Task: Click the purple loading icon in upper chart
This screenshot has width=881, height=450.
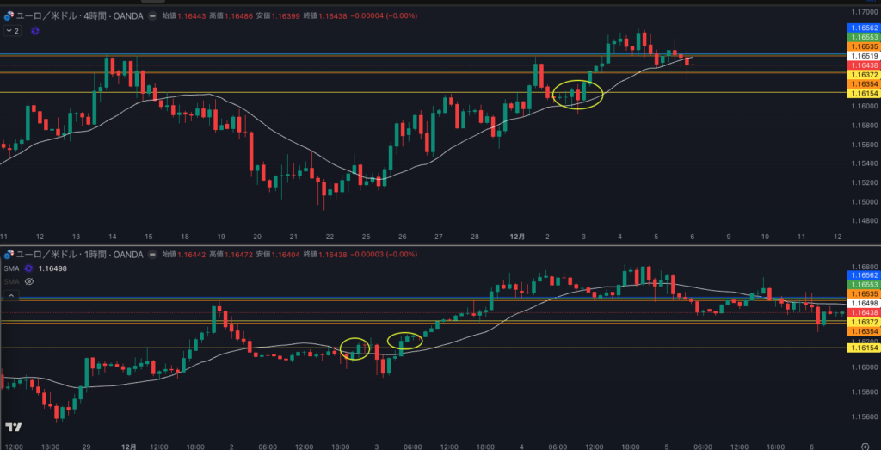Action: (35, 31)
